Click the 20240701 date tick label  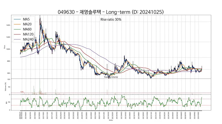tap(186, 115)
